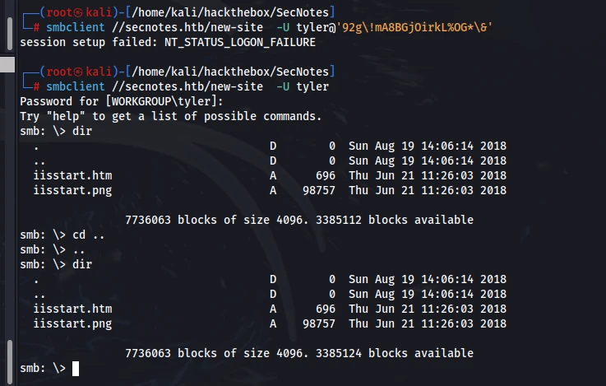Click iisstart.htm in the first directory listing
This screenshot has width=606, height=386.
pyautogui.click(x=72, y=175)
